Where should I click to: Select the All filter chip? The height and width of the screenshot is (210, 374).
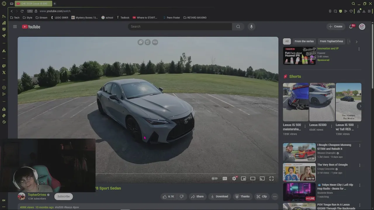click(287, 41)
